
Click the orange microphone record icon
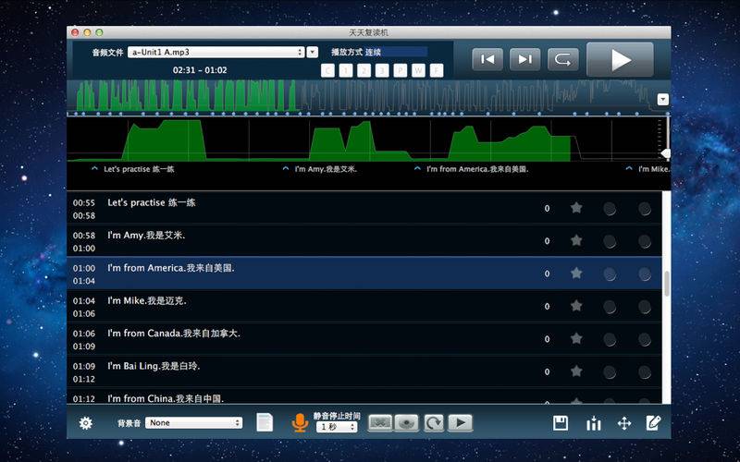click(x=299, y=423)
